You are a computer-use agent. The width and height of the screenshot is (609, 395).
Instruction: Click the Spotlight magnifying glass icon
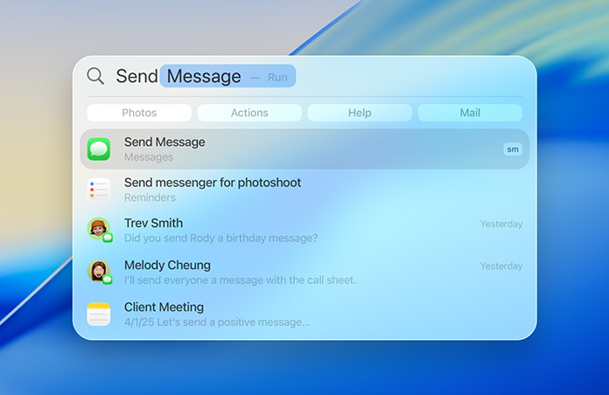pyautogui.click(x=95, y=76)
